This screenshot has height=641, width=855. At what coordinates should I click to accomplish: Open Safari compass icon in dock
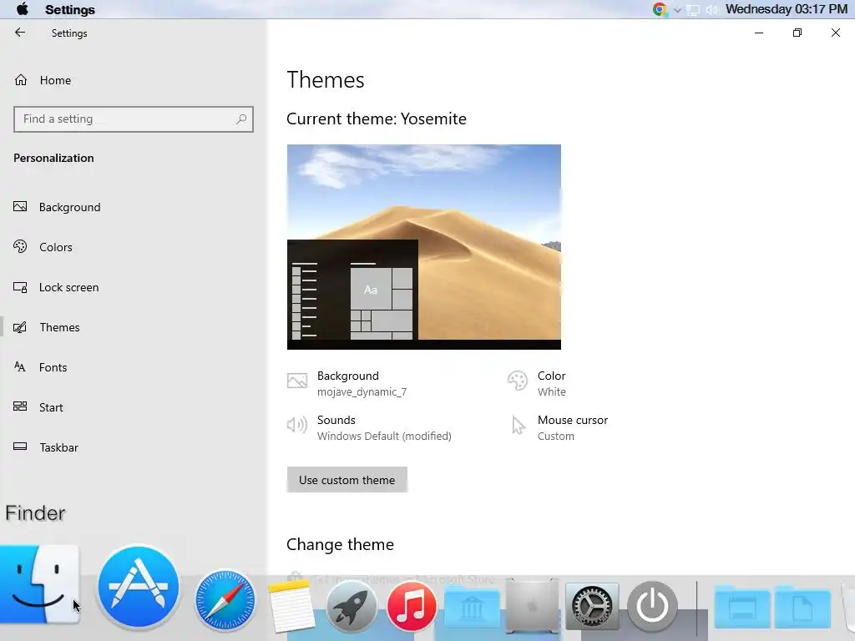(x=225, y=600)
